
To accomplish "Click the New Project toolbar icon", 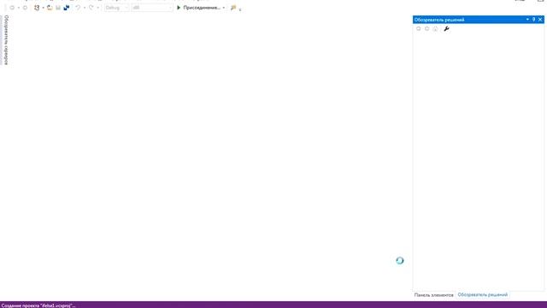I will click(37, 8).
